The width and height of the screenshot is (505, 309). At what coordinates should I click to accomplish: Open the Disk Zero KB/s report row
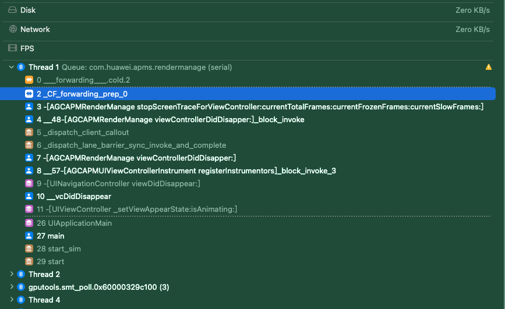248,10
